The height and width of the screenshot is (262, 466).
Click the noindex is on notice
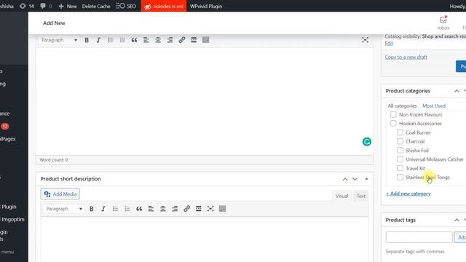pos(164,6)
